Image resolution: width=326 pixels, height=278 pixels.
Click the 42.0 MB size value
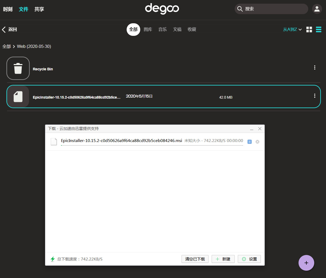[x=226, y=97]
